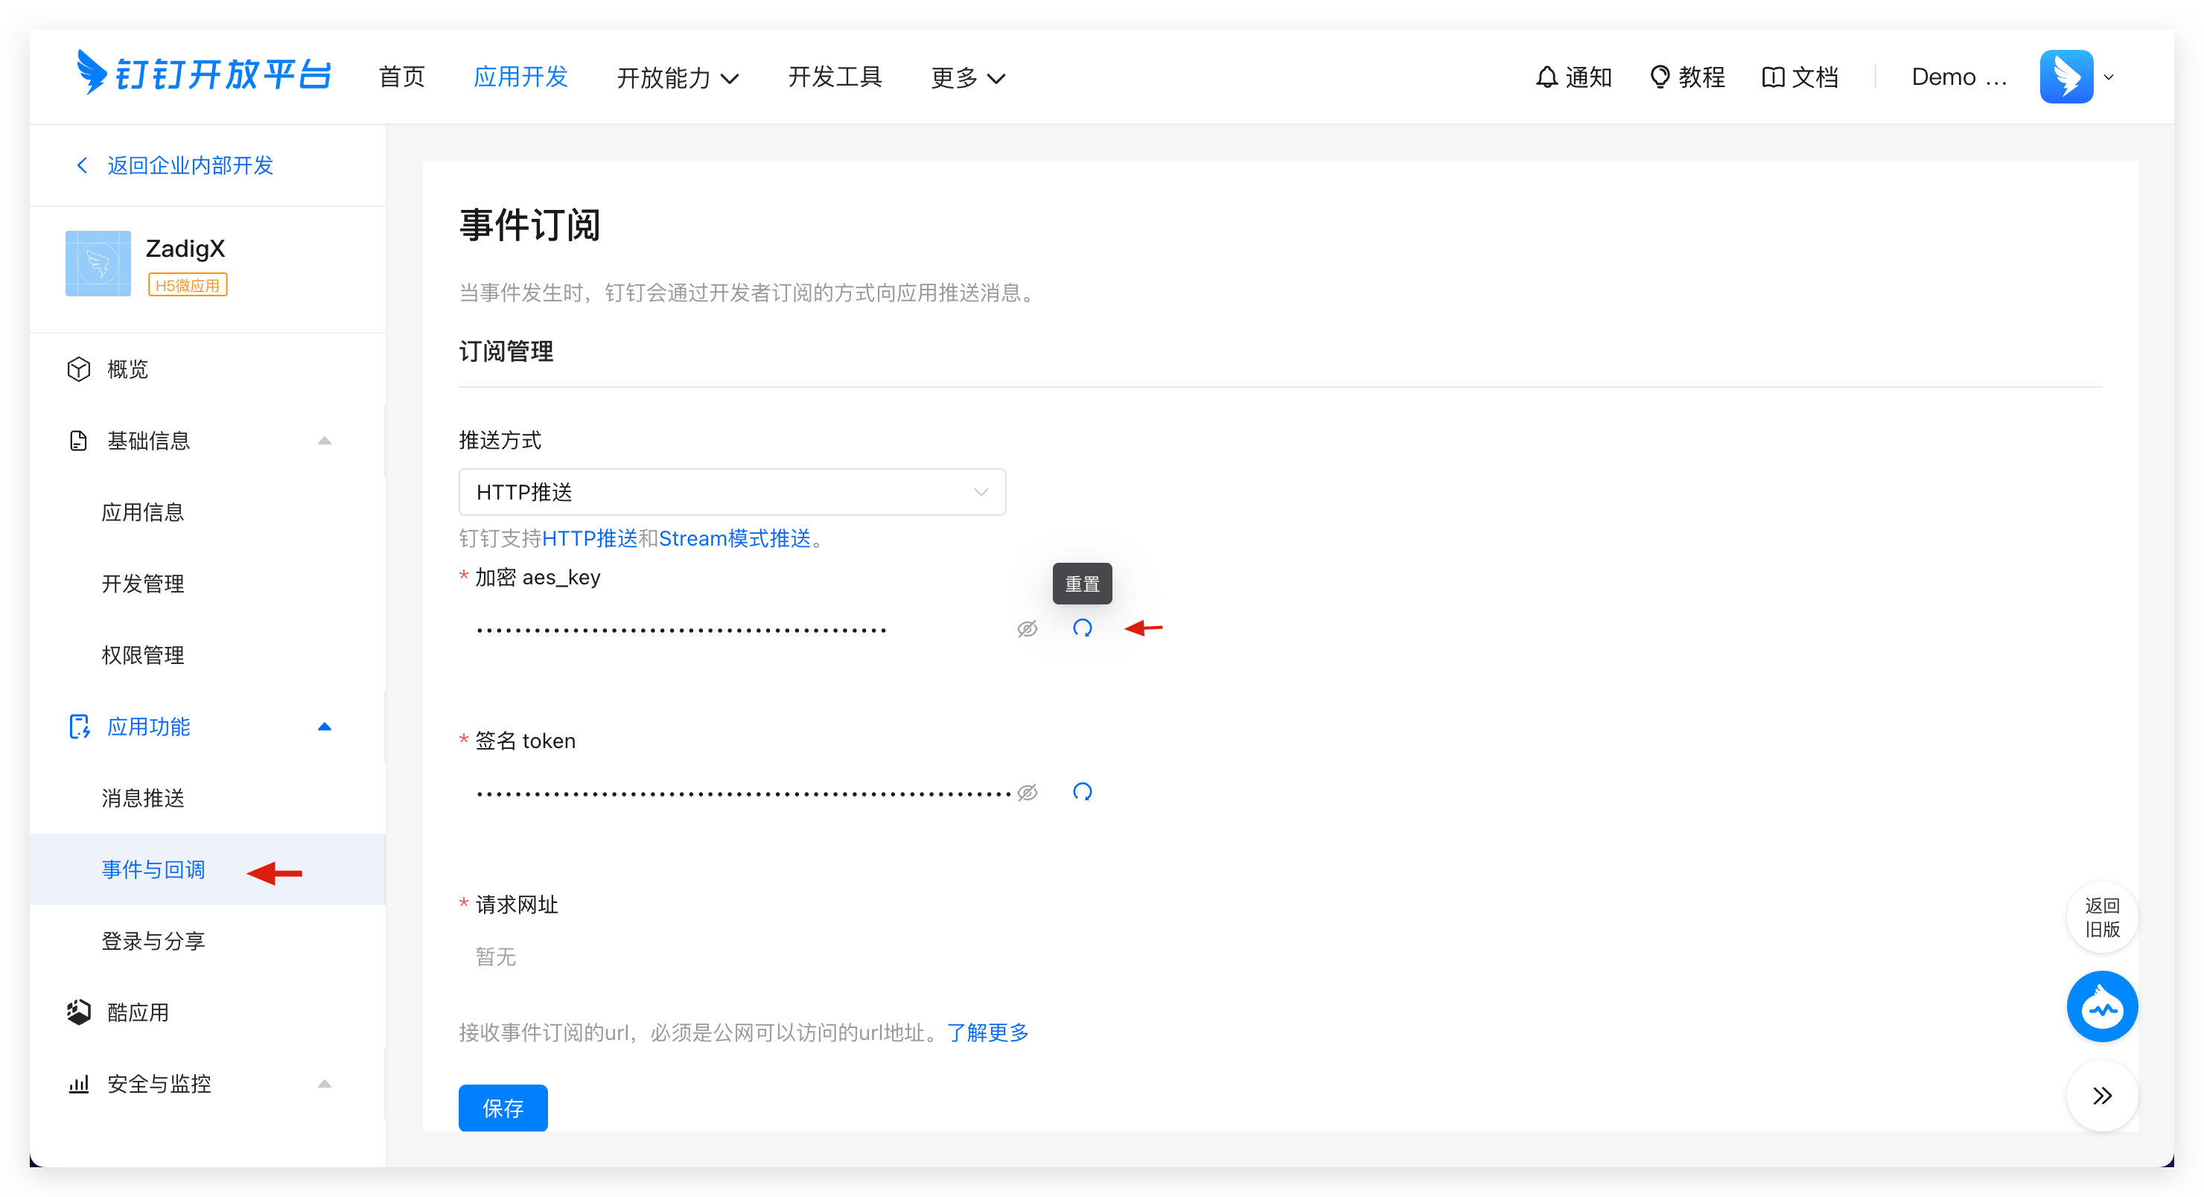
Task: Show the 签名 token value
Action: point(1026,791)
